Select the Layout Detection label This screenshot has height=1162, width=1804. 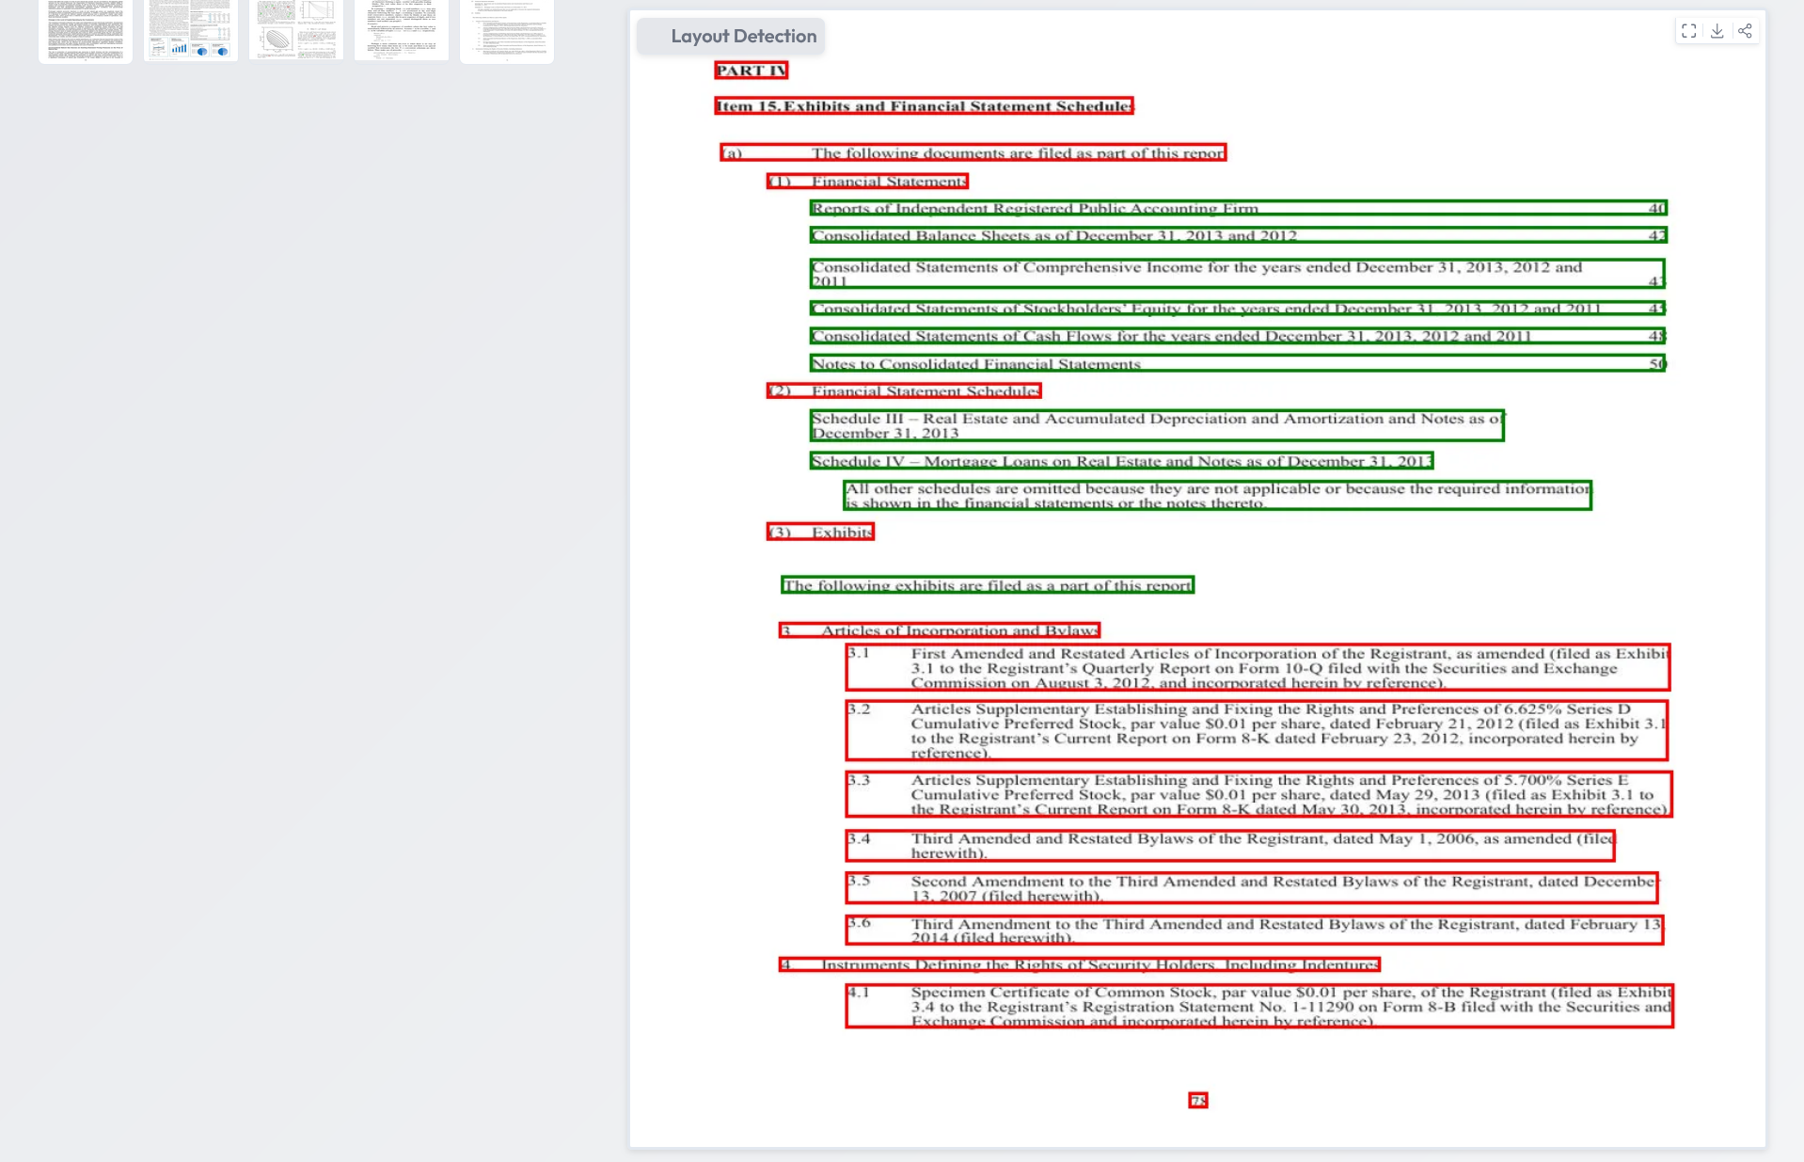[742, 37]
